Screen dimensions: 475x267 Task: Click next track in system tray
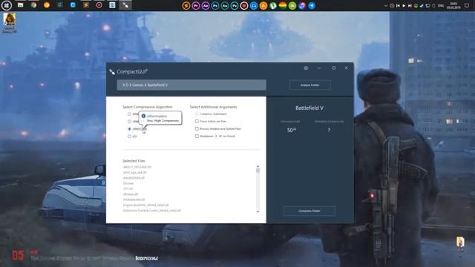(x=410, y=6)
